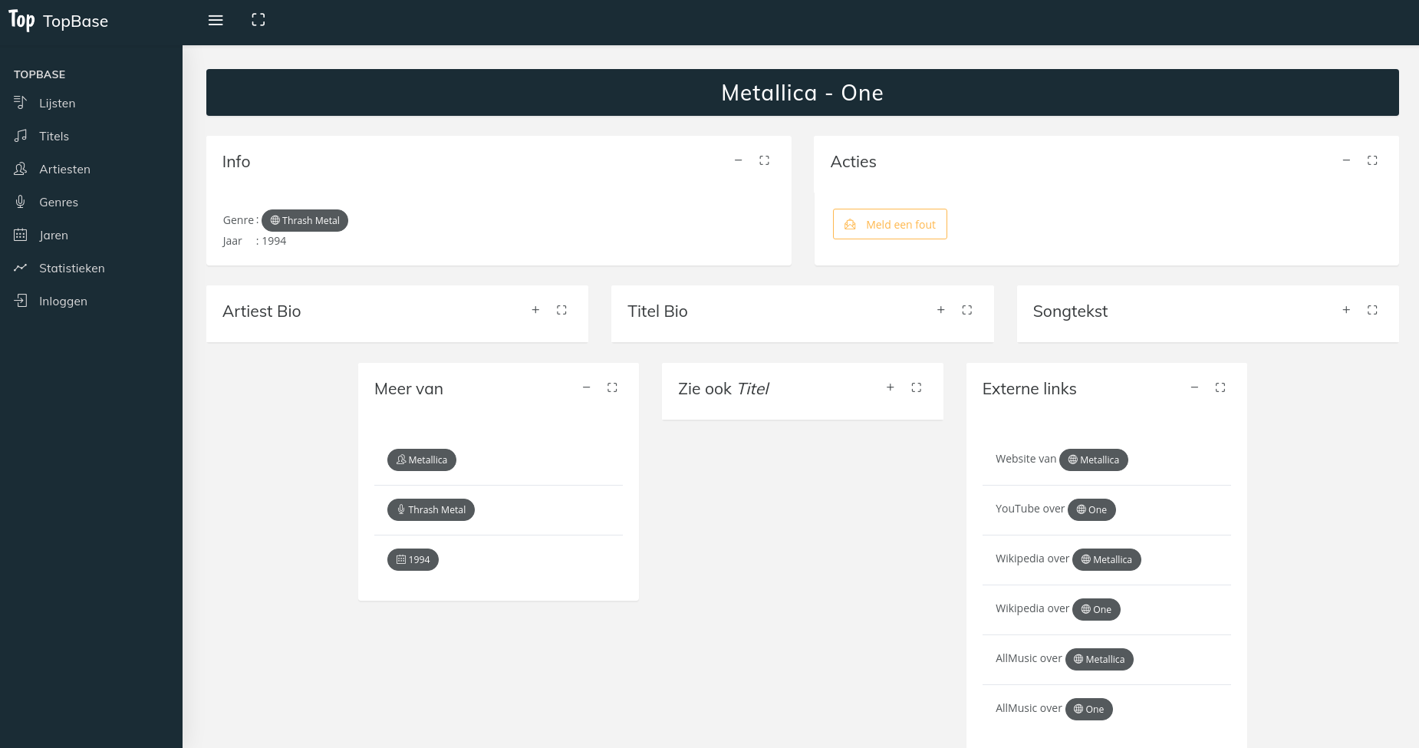Click the Songtekst card title
1419x748 pixels.
point(1070,311)
